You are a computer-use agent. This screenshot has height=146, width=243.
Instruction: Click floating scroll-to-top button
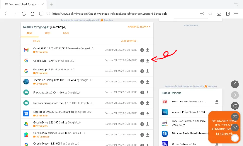pyautogui.click(x=235, y=117)
